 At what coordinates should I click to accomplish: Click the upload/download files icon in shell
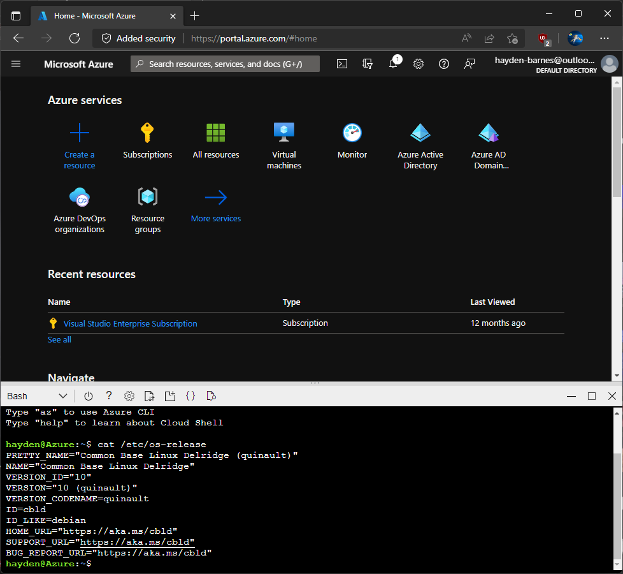149,396
